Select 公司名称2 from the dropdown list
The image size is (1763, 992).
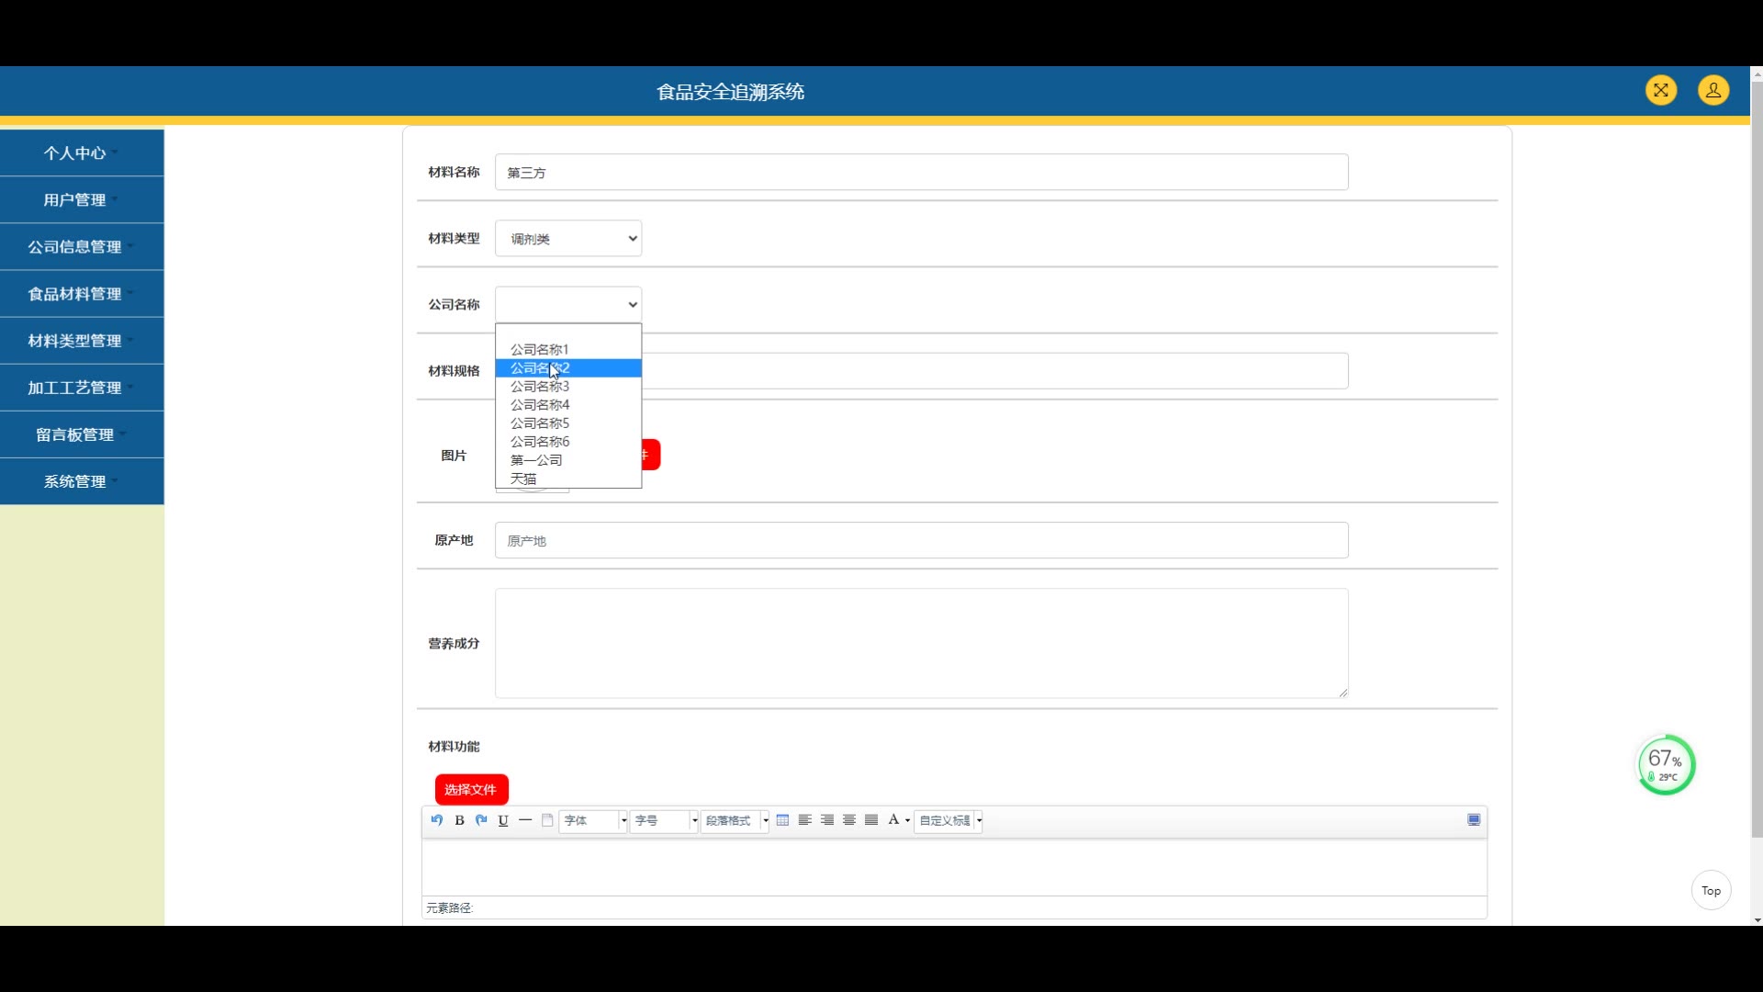pos(568,368)
